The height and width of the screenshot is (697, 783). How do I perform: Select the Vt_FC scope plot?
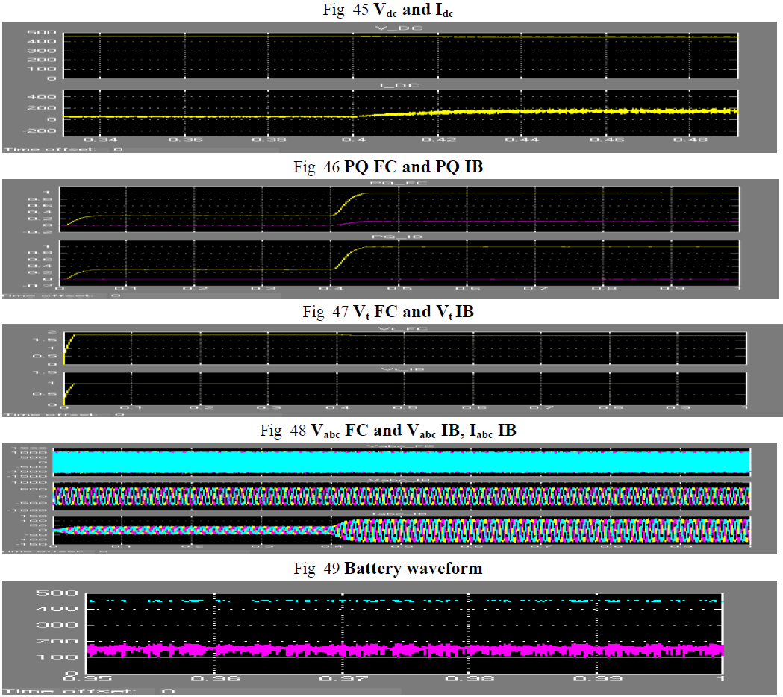pyautogui.click(x=403, y=347)
